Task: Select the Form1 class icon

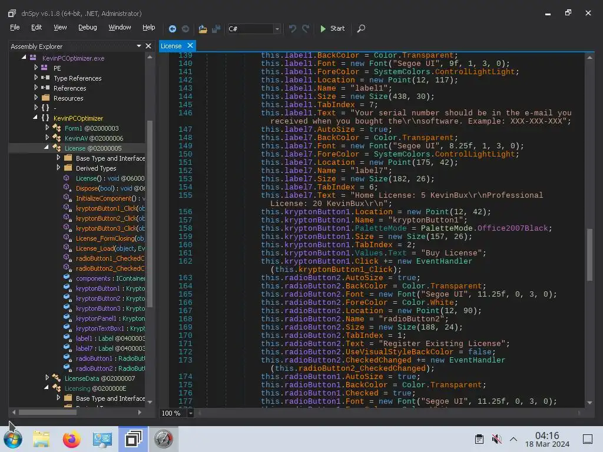Action: tap(57, 128)
